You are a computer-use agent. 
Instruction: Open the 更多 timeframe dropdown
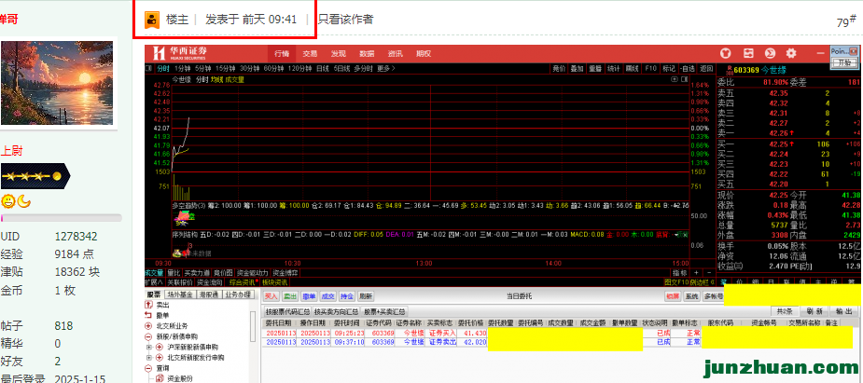point(386,69)
